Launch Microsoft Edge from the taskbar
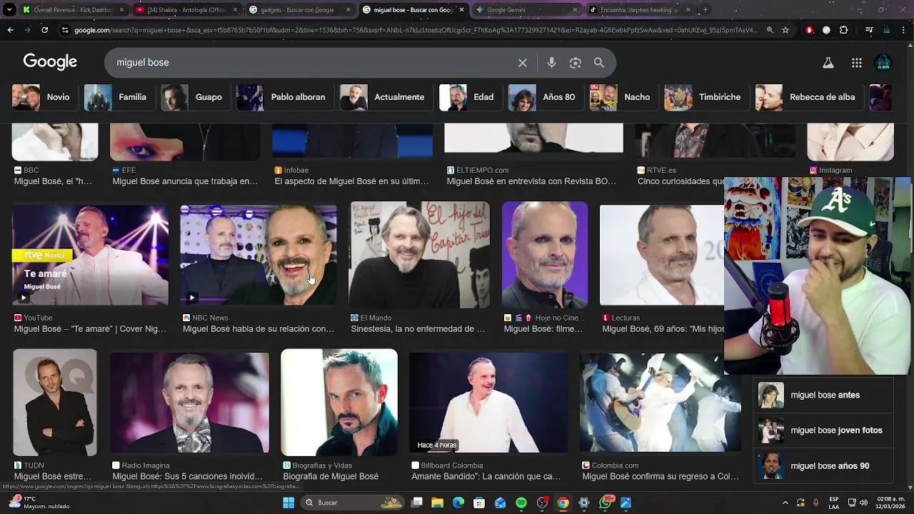This screenshot has height=514, width=914. tap(458, 503)
